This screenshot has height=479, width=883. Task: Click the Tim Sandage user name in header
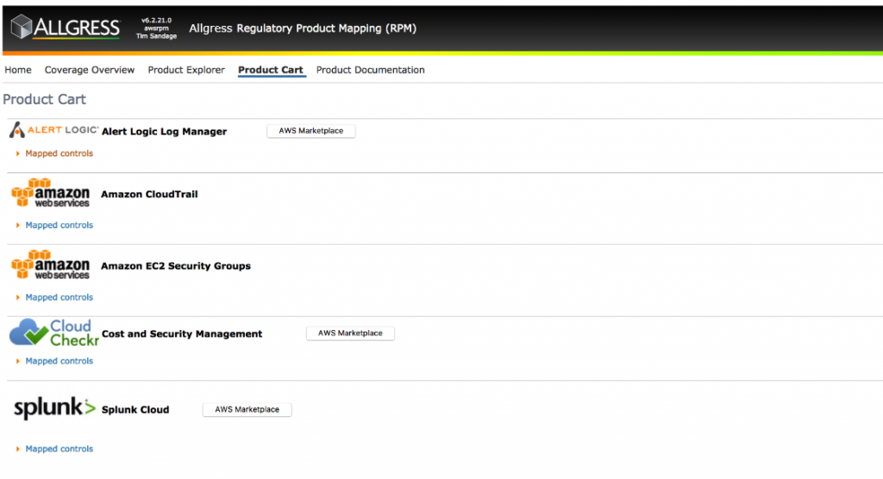[157, 36]
